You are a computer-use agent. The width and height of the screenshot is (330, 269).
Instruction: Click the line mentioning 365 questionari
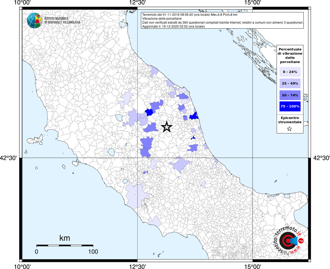(222, 23)
